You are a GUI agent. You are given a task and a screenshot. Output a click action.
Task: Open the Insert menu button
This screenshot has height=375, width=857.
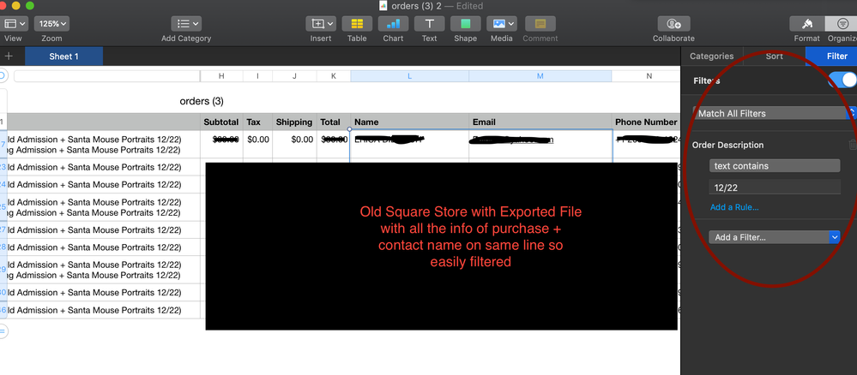[320, 24]
